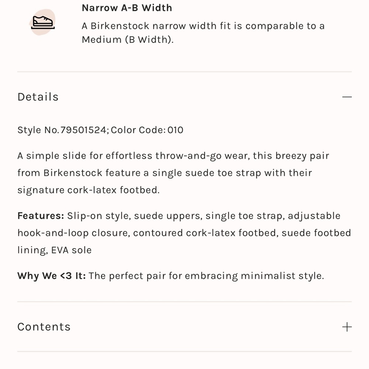Image resolution: width=369 pixels, height=369 pixels.
Task: Click "The perfect pair for embracing minimalist style"
Action: pyautogui.click(x=206, y=276)
